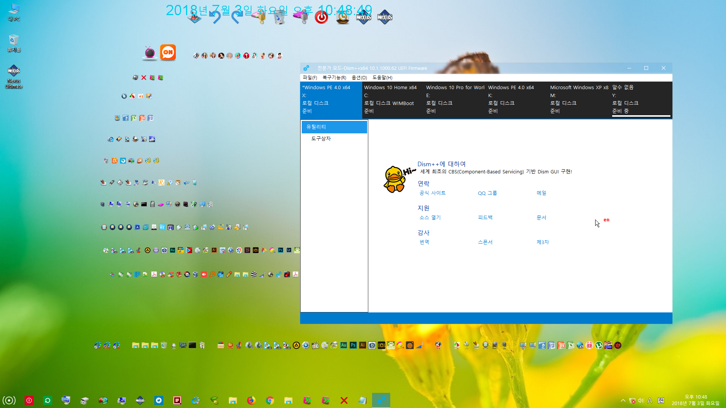Click the clock globe icon in the top dock
The width and height of the screenshot is (726, 408).
(x=343, y=17)
